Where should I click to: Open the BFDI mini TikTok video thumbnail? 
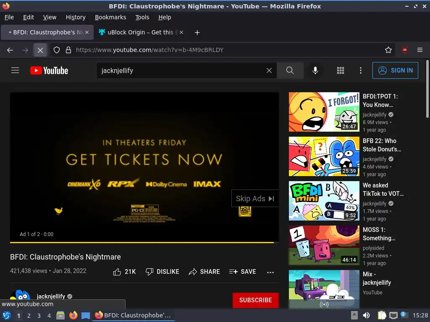point(324,201)
